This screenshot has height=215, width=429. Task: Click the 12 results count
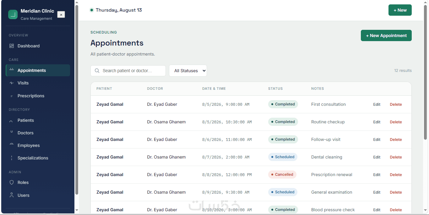[403, 71]
